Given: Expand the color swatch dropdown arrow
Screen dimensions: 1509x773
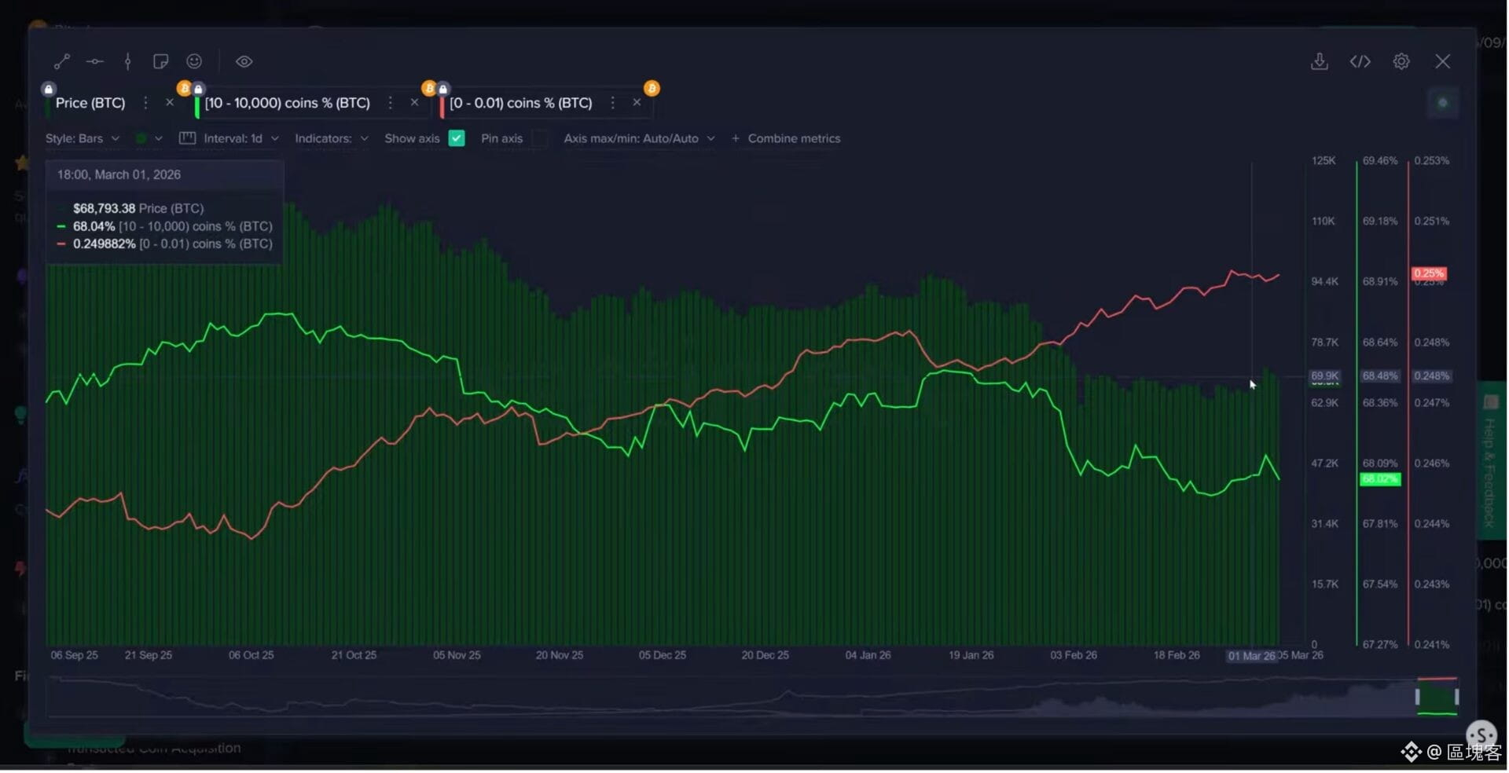Looking at the screenshot, I should coord(159,138).
